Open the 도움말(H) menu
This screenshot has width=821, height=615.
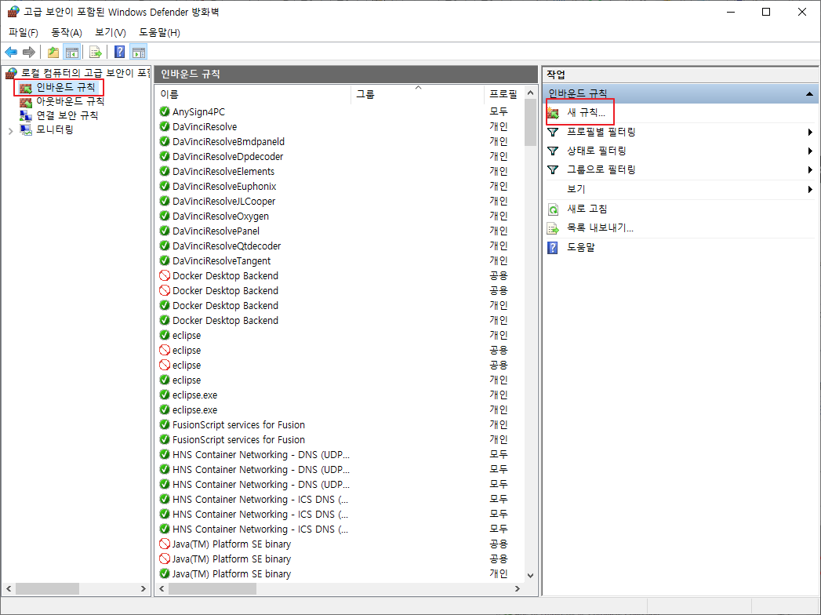coord(159,32)
